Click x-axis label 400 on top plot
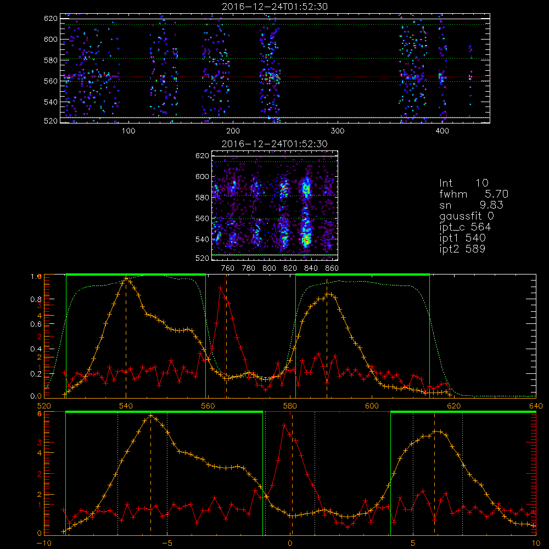Screen dimensions: 549x549 pyautogui.click(x=442, y=131)
